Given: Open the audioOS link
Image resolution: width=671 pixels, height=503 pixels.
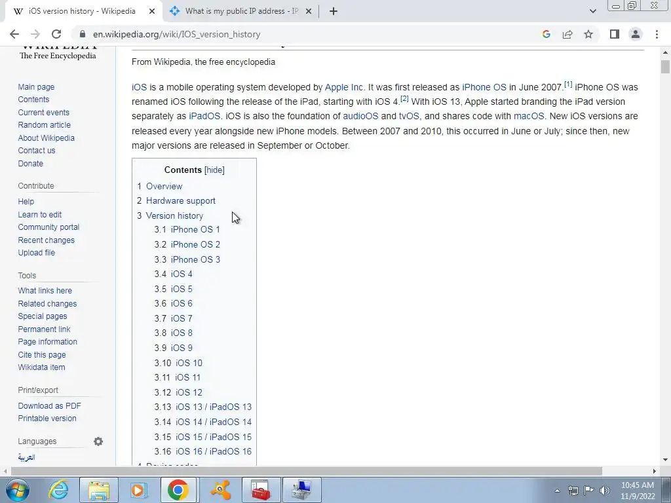Looking at the screenshot, I should click(361, 117).
